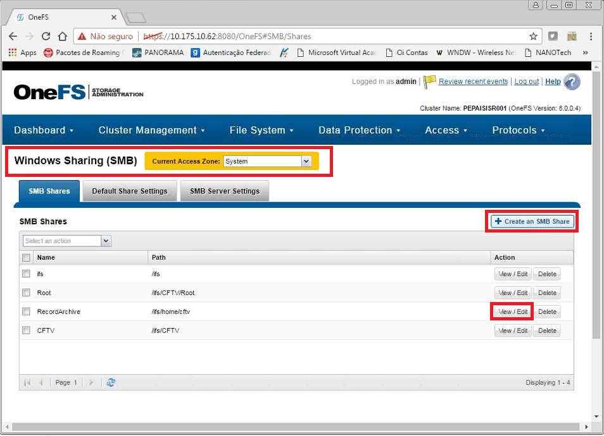Close the OneFS browser tab
This screenshot has height=436, width=604.
[x=113, y=17]
